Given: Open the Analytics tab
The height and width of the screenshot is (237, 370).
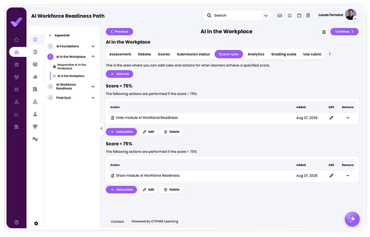Looking at the screenshot, I should pos(256,54).
